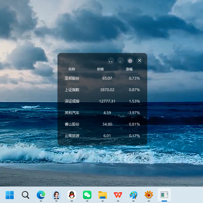This screenshot has width=203, height=203.
Task: Open taskbar Search
Action: pyautogui.click(x=25, y=195)
